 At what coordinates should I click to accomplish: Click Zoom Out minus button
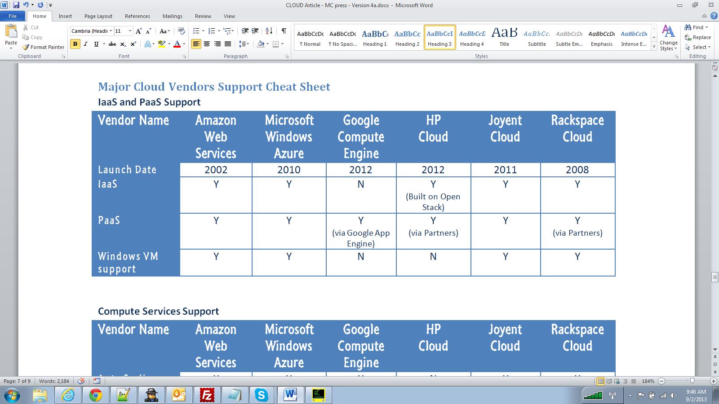point(661,381)
